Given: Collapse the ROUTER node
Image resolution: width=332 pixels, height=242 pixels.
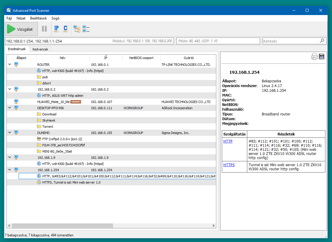Looking at the screenshot, I should click(9, 64).
